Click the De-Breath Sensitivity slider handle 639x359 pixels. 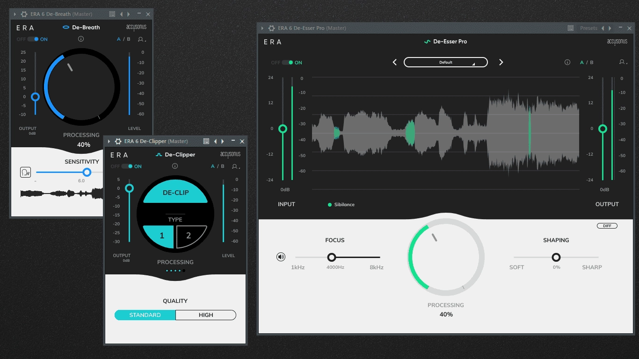point(87,172)
